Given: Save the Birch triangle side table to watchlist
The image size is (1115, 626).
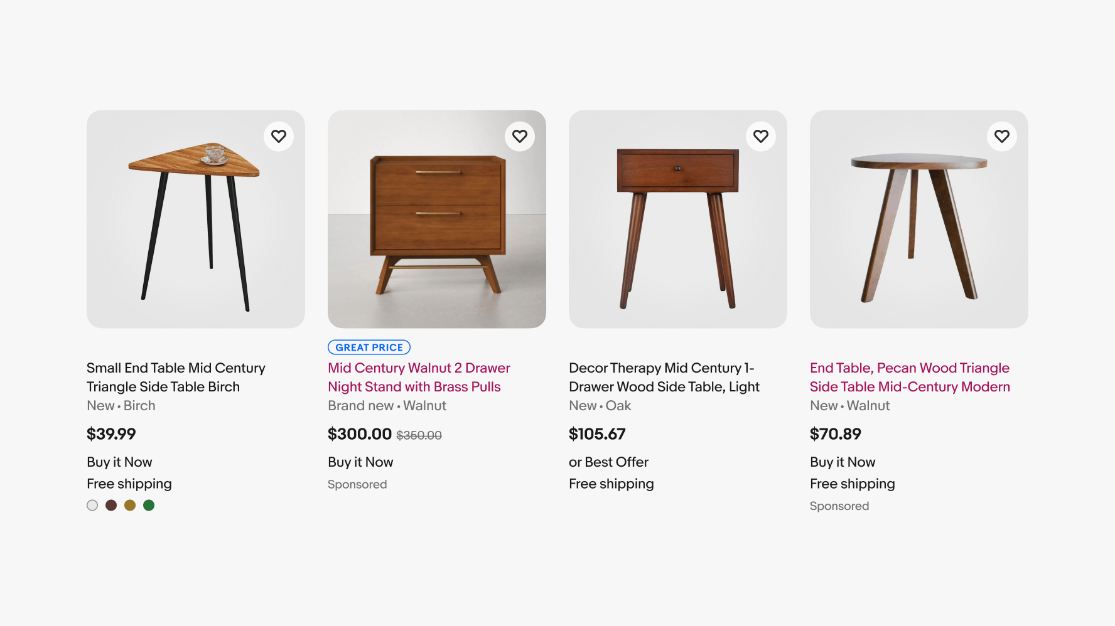Looking at the screenshot, I should tap(279, 136).
